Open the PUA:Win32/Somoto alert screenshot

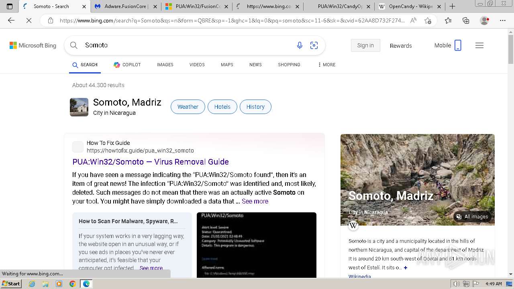pos(257,245)
